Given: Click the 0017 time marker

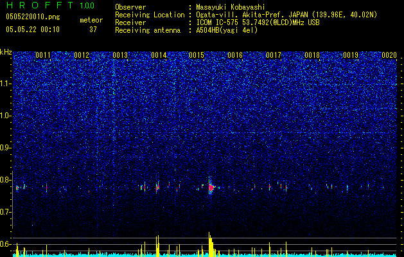Looking at the screenshot, I should click(x=274, y=55).
